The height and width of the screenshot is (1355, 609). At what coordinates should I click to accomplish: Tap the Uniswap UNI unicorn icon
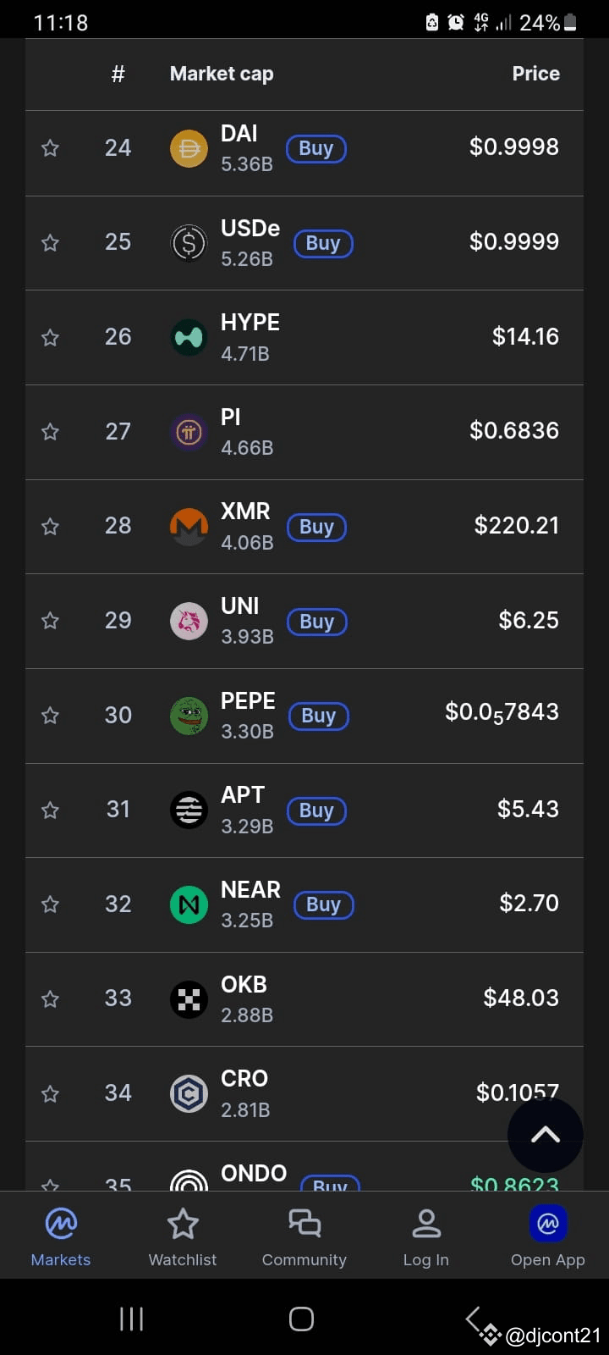coord(189,622)
